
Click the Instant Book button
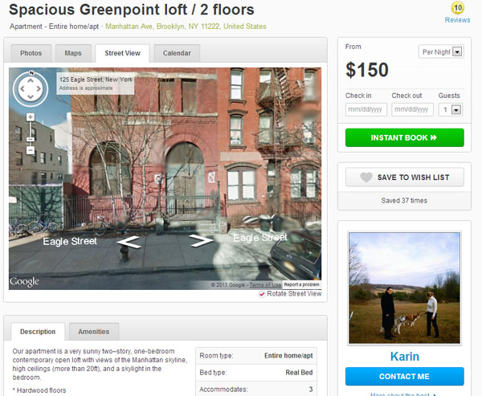click(405, 137)
